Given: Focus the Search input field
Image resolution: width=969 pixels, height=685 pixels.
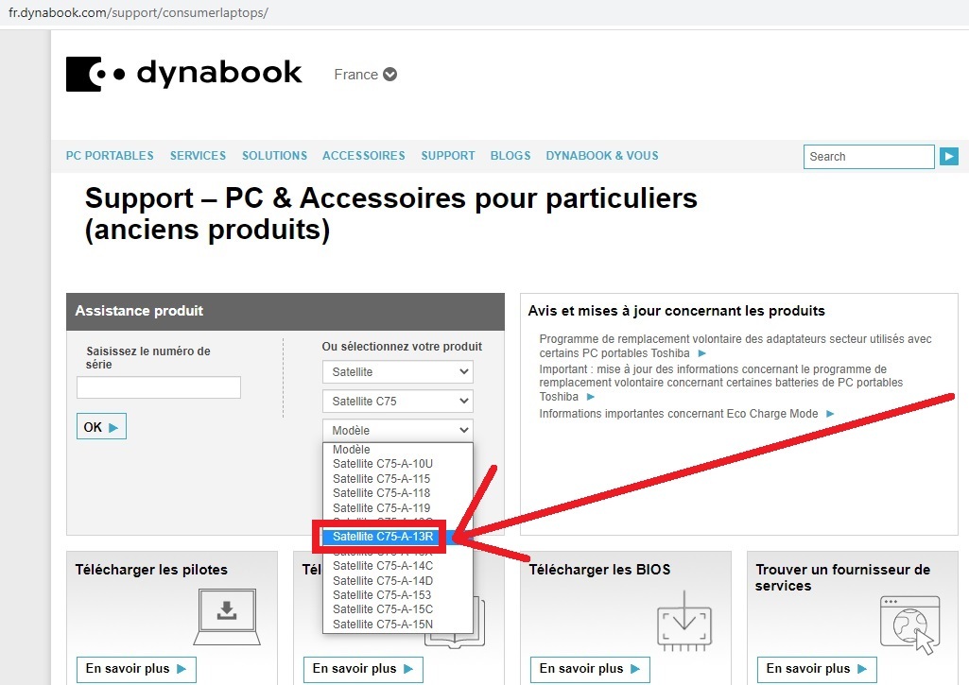Looking at the screenshot, I should pos(869,156).
